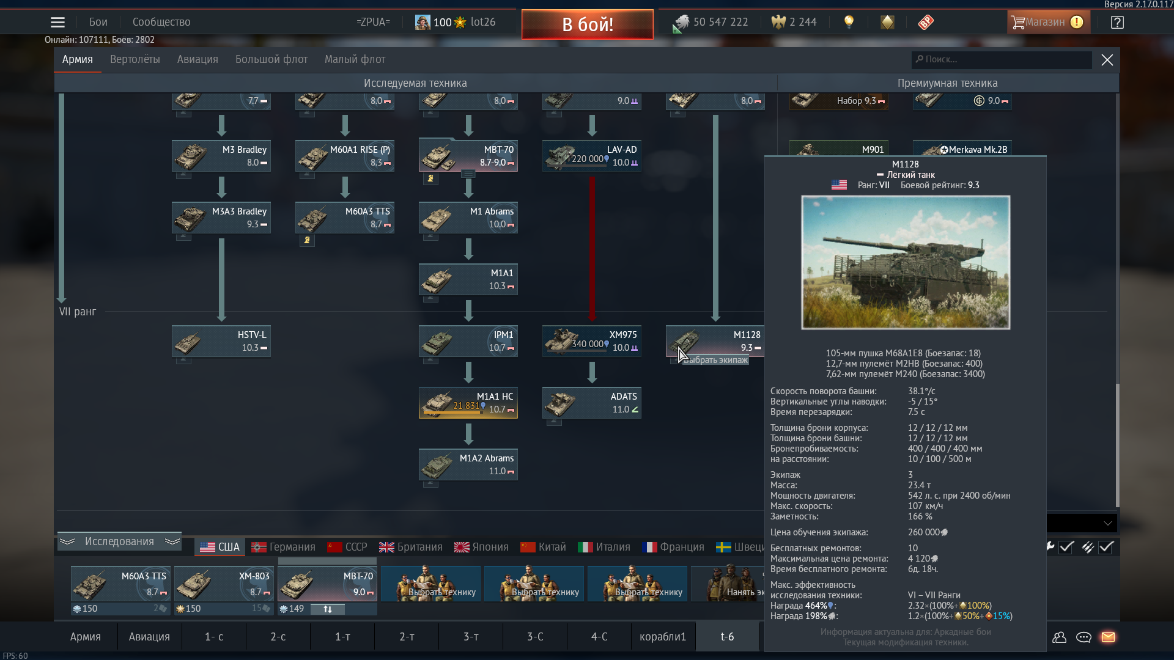Click the swap arrows under MBT-70 crew slot
The width and height of the screenshot is (1174, 660).
(x=328, y=609)
